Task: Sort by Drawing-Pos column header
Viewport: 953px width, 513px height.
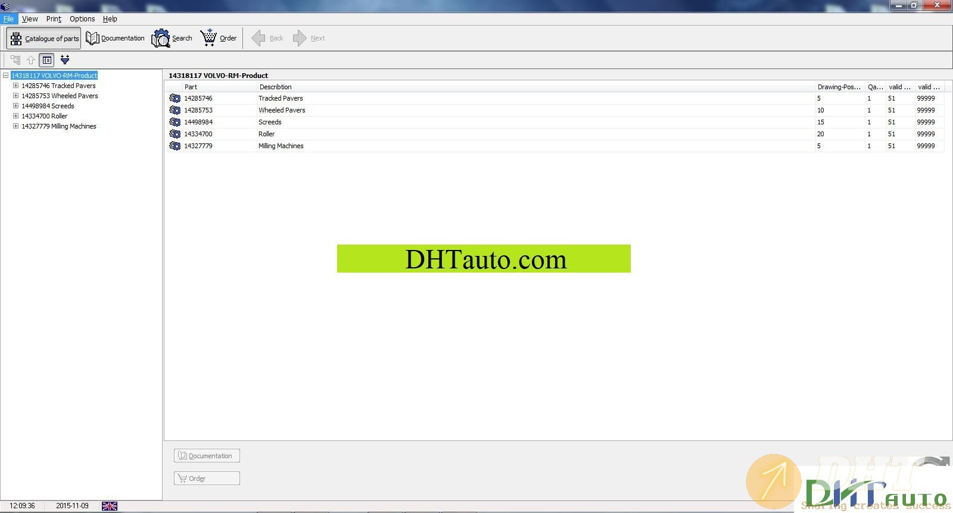Action: [840, 87]
